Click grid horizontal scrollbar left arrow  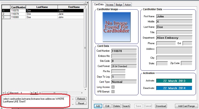coord(40,93)
